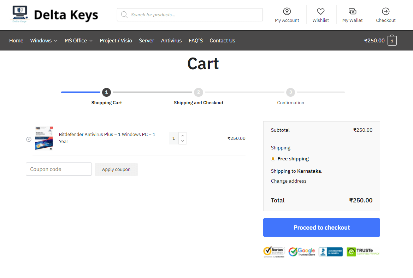Viewport: 413px width, 278px height.
Task: Open the Contact Us page
Action: pyautogui.click(x=222, y=40)
